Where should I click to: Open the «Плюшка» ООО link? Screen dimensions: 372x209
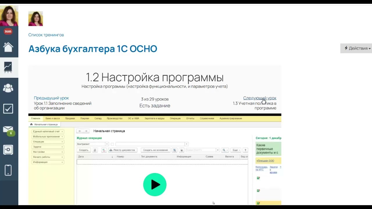[x=265, y=161]
